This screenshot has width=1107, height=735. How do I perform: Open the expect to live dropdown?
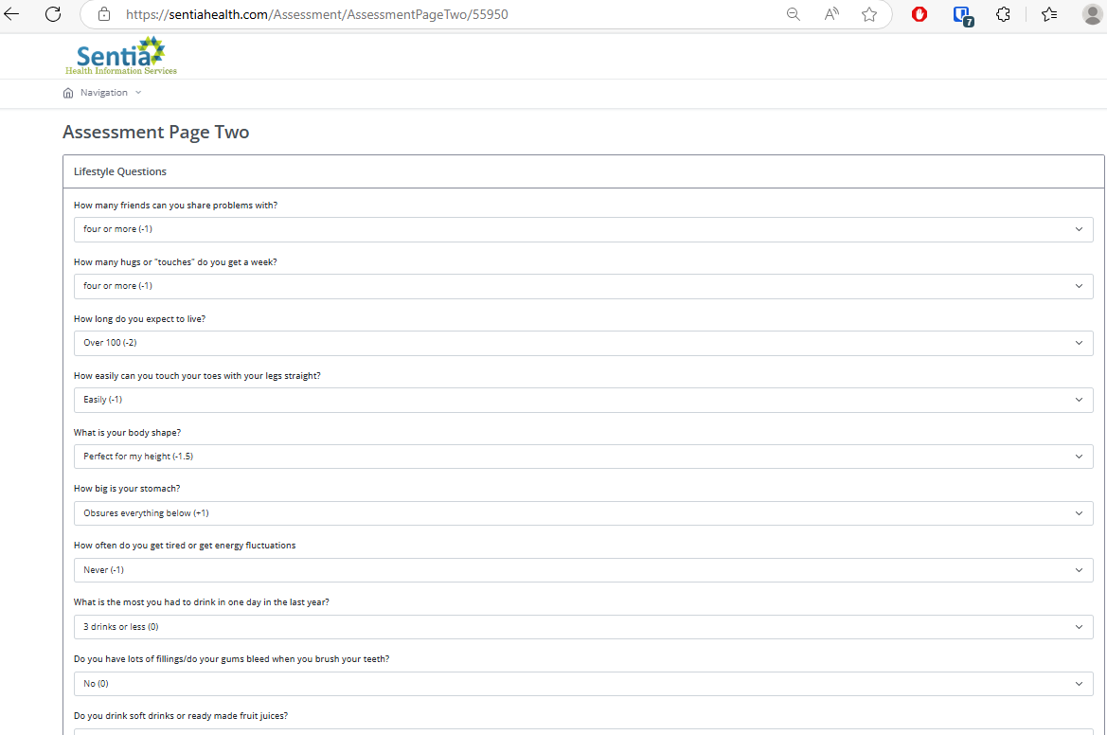click(583, 343)
